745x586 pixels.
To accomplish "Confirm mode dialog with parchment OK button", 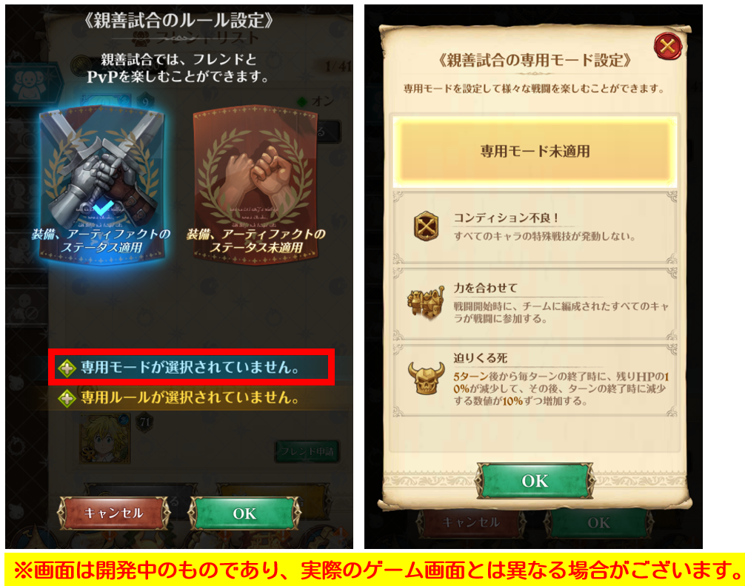I will (535, 481).
